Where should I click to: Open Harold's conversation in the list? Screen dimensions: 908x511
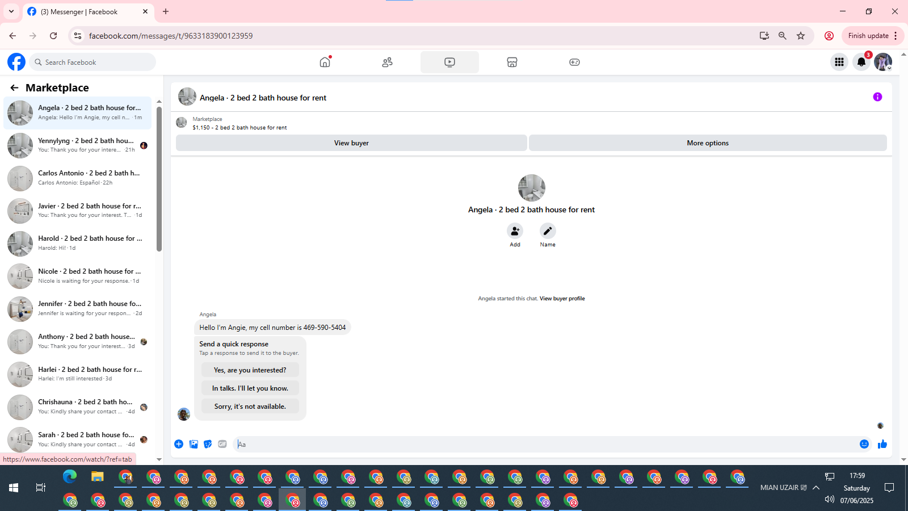click(x=78, y=243)
